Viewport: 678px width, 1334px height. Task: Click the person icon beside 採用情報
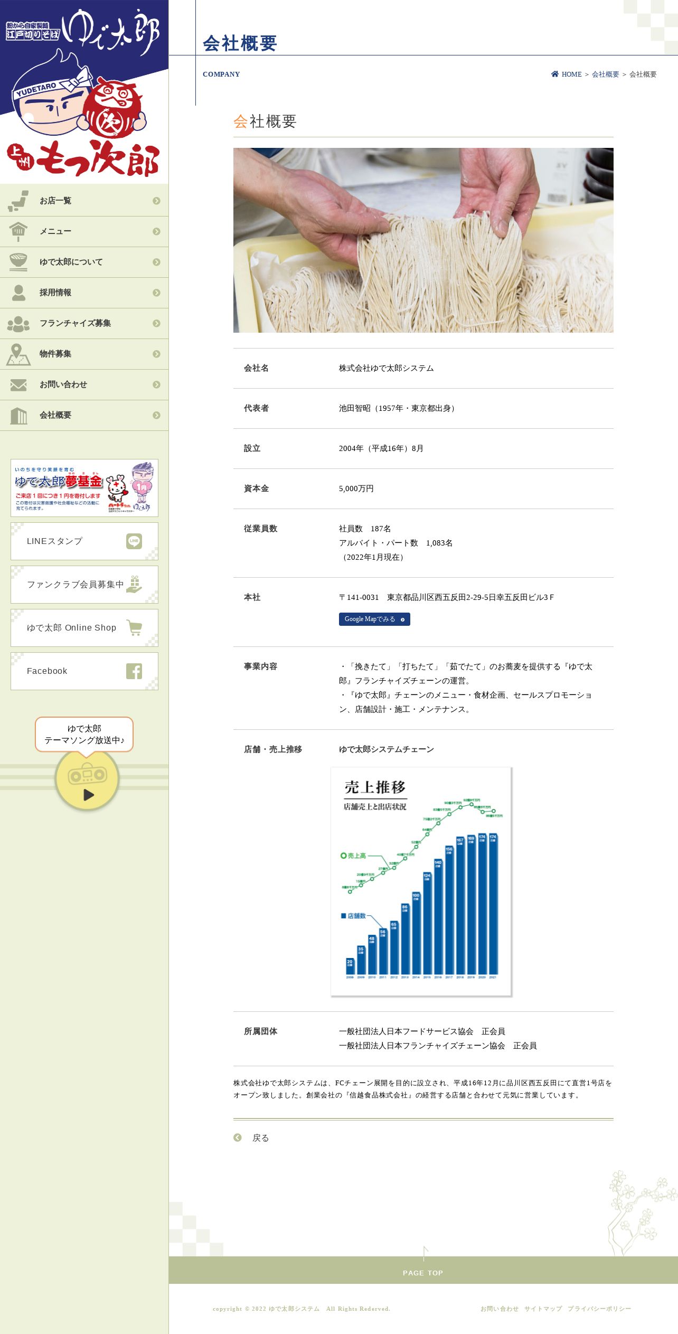18,293
